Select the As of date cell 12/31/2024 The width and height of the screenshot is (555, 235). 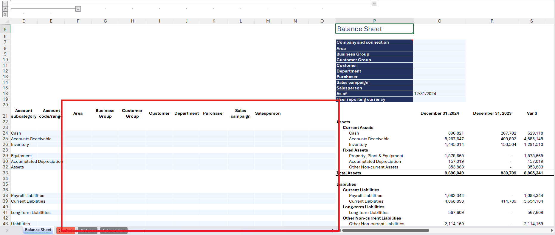[439, 94]
